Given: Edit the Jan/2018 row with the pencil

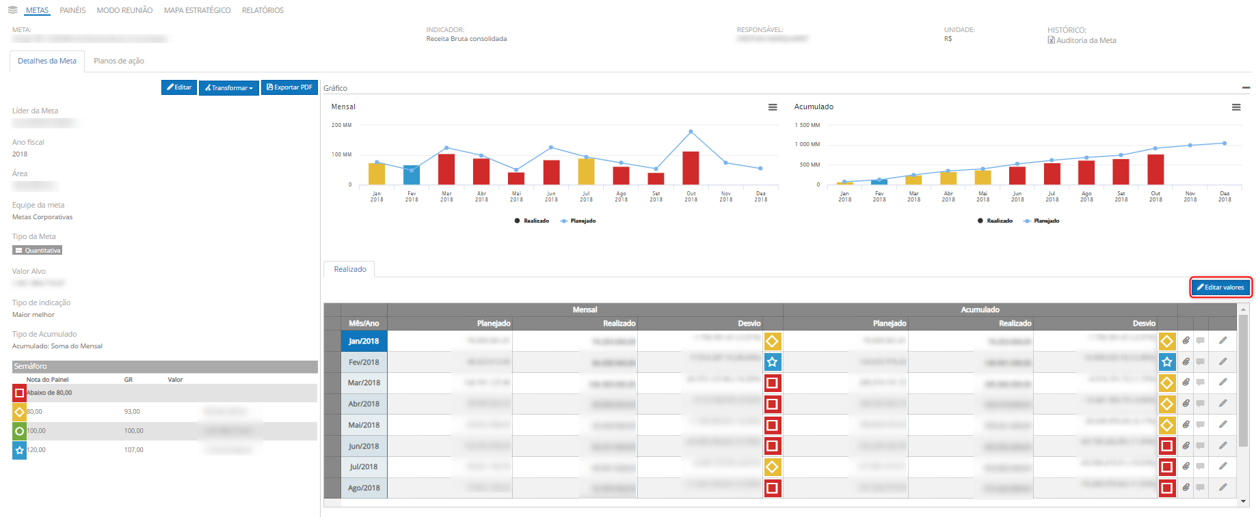Looking at the screenshot, I should point(1223,340).
